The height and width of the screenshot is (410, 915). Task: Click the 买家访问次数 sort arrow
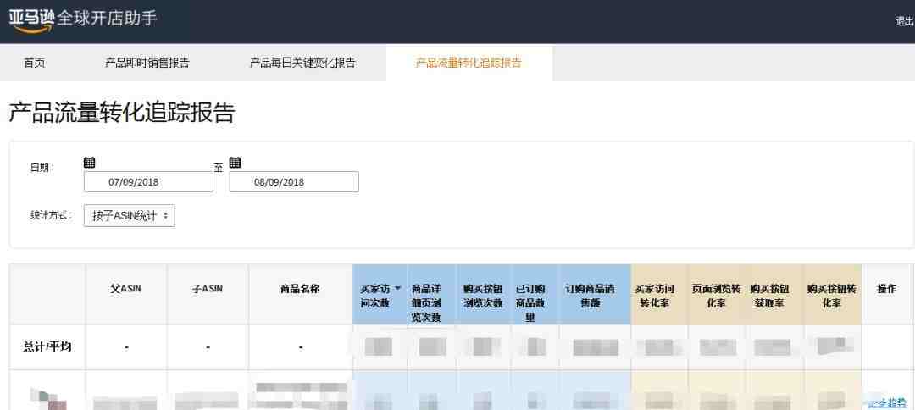[x=398, y=289]
